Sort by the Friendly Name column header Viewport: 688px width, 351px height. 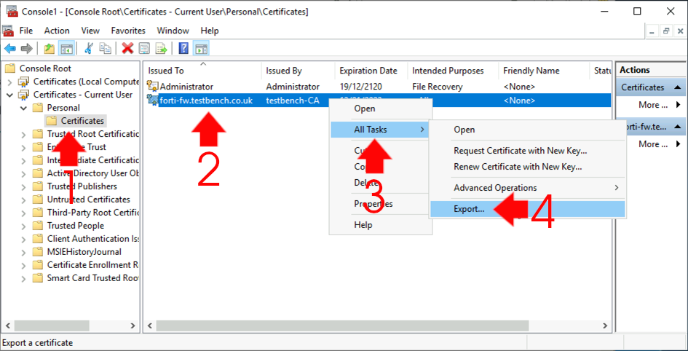click(544, 71)
